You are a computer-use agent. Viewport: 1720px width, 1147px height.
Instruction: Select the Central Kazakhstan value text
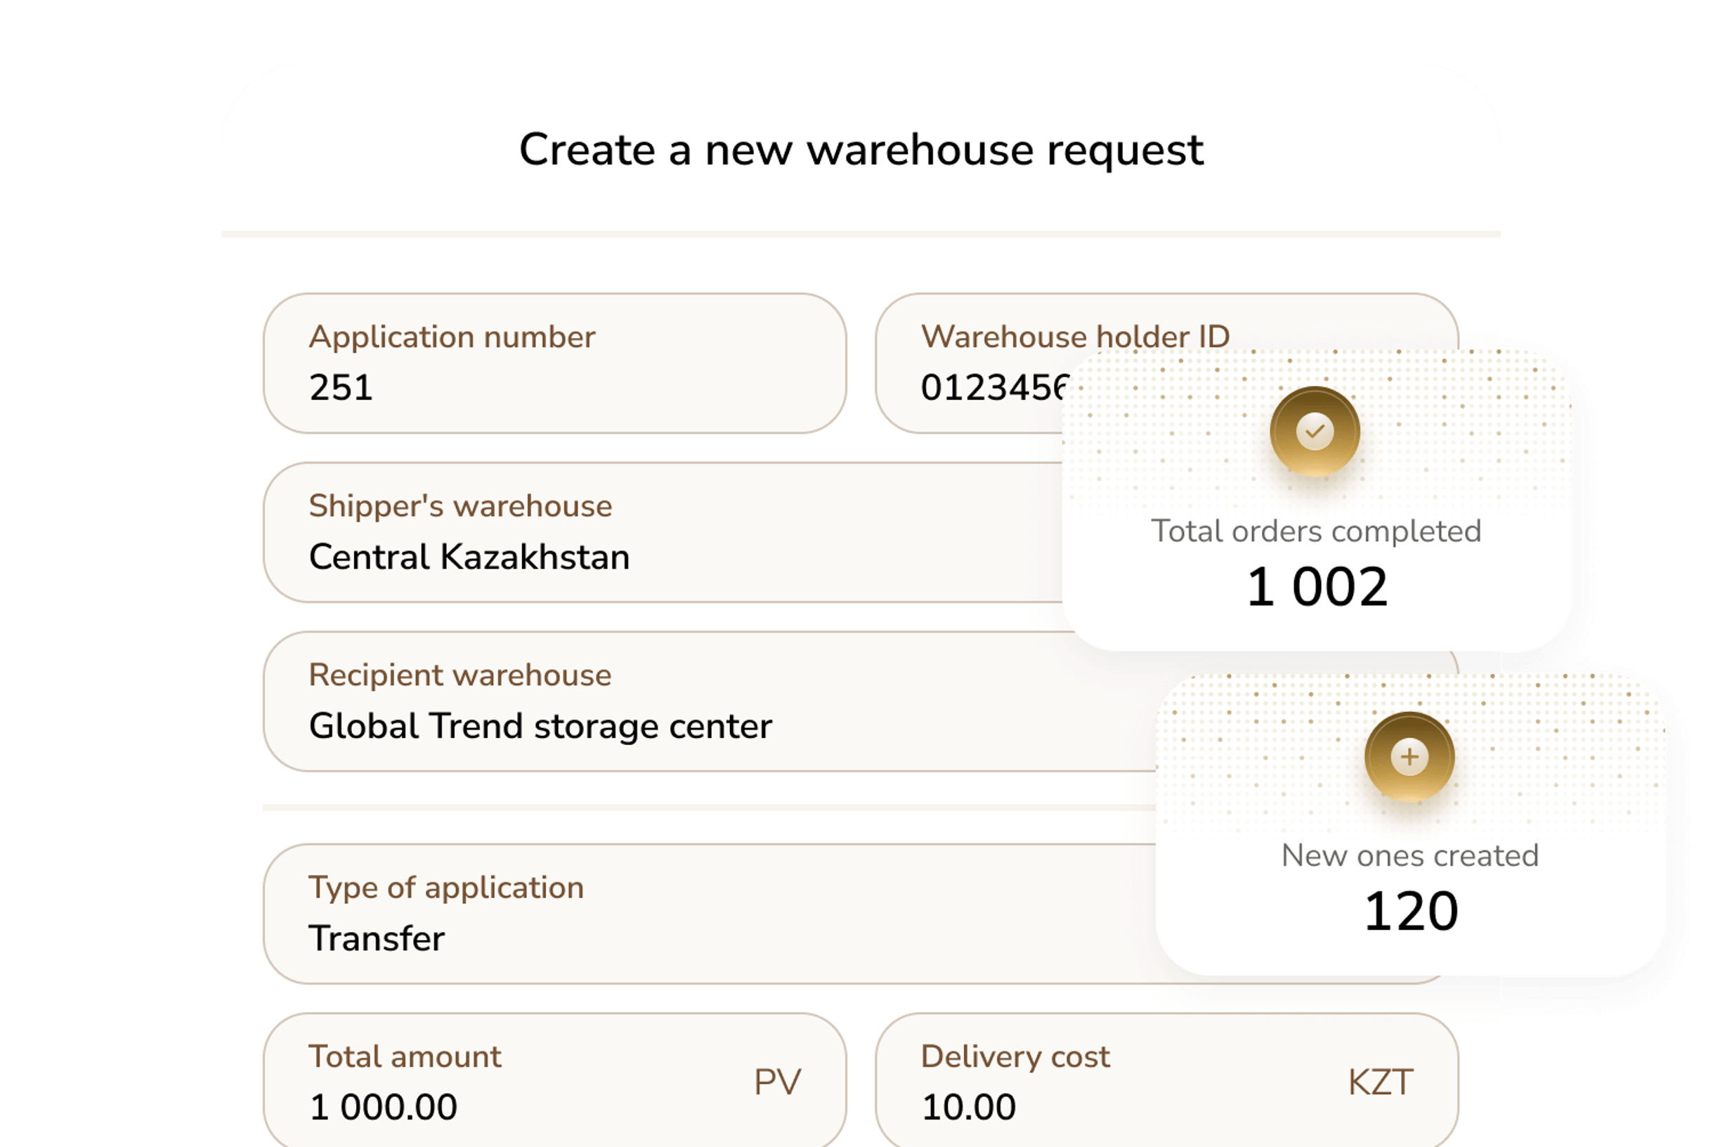(469, 557)
